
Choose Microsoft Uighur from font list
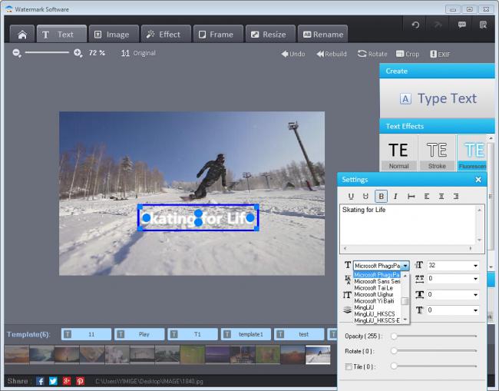(377, 294)
